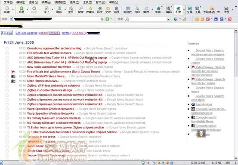Click the 打印 (Print) toolbar icon

coord(137,10)
